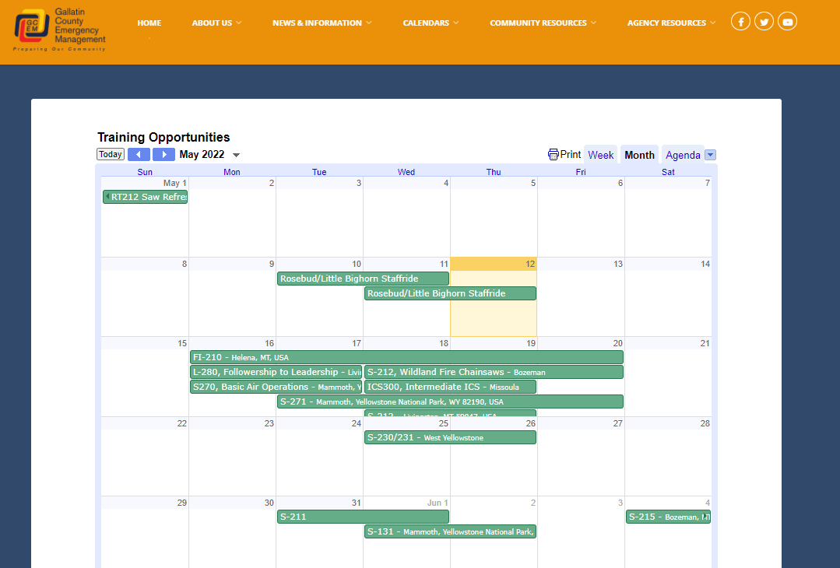
Task: Switch to the Week view tab
Action: [600, 155]
